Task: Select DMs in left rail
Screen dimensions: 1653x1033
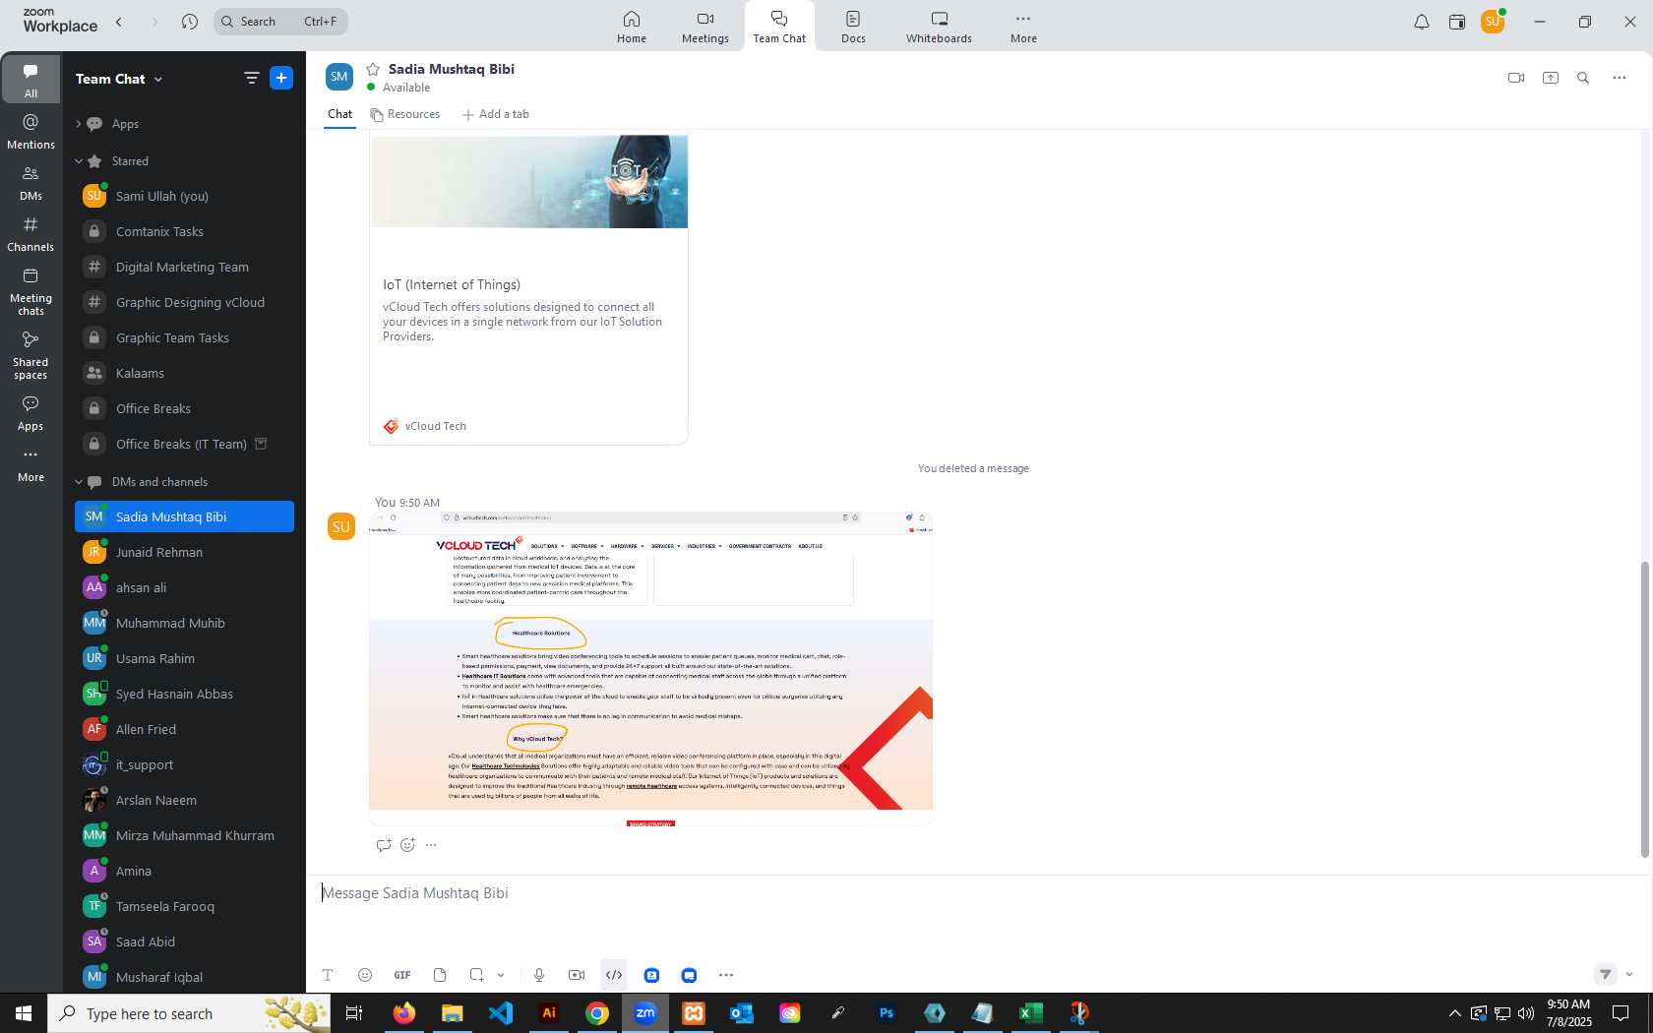Action: 31,183
